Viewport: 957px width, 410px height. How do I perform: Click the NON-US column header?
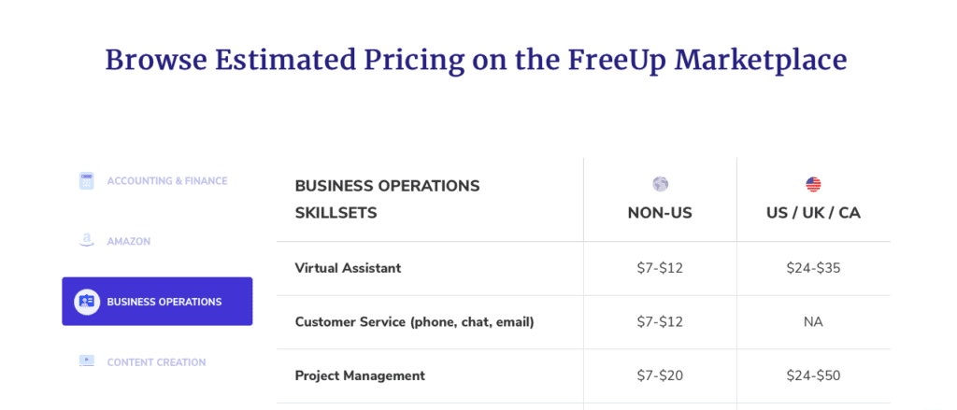point(660,213)
